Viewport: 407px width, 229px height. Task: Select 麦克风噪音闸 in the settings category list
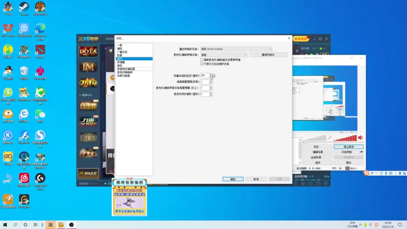pyautogui.click(x=134, y=72)
